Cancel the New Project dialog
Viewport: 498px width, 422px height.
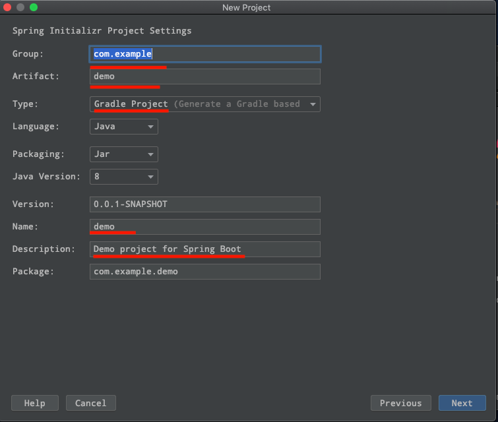[91, 403]
